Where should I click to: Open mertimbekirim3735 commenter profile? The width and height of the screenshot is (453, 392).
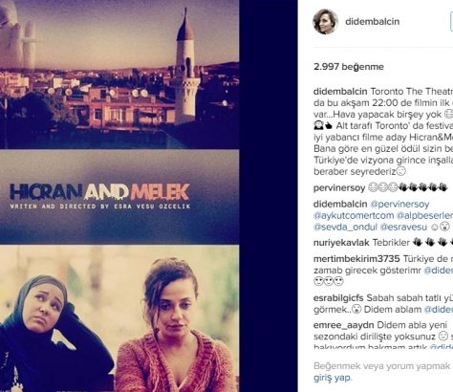coord(356,258)
